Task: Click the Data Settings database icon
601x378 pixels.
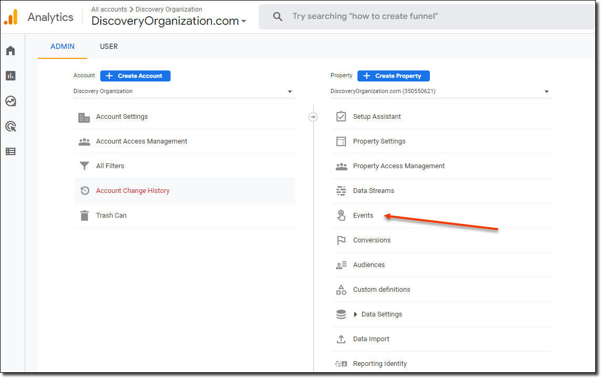Action: click(x=341, y=314)
